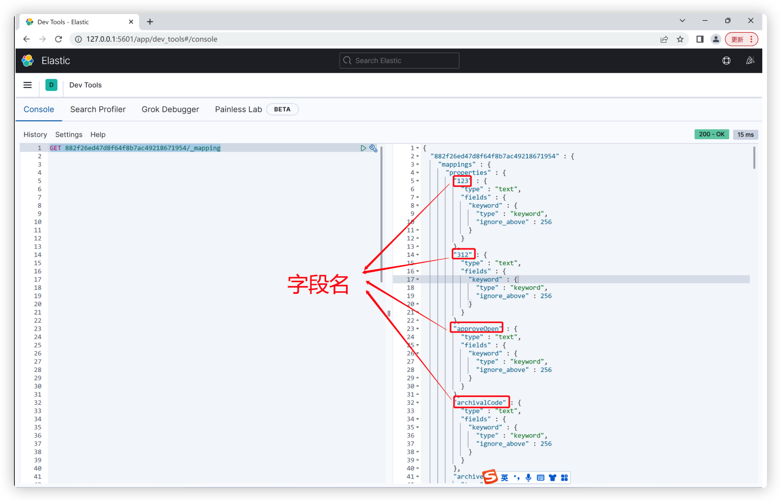This screenshot has width=781, height=502.
Task: Click the request editor vertical scrollbar
Action: coord(382,214)
